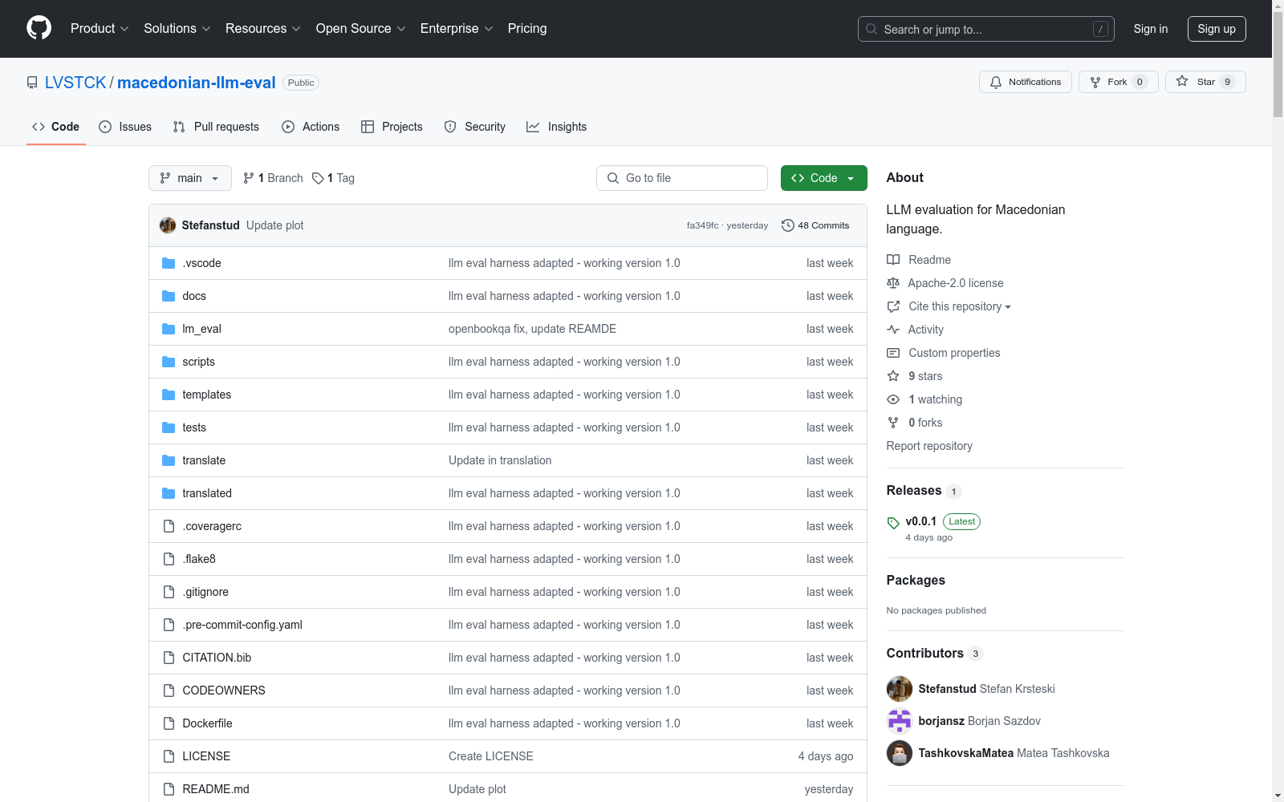The width and height of the screenshot is (1284, 802).
Task: Click the Sign in link
Action: [1151, 29]
